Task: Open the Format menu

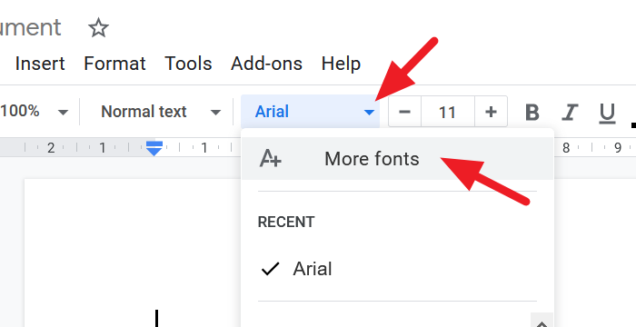Action: coord(114,64)
